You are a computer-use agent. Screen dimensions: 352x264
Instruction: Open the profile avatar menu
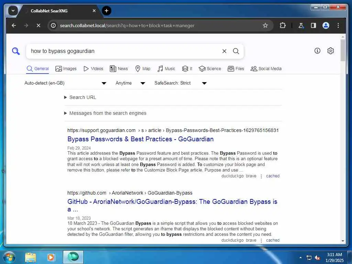tap(326, 25)
